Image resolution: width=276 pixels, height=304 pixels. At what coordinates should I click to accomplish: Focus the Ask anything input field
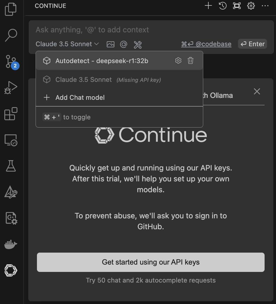pyautogui.click(x=151, y=30)
